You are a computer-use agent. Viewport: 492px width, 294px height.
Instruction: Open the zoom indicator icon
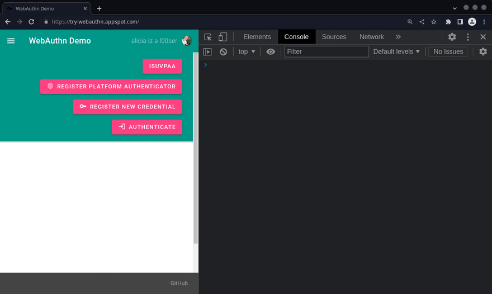click(x=410, y=22)
